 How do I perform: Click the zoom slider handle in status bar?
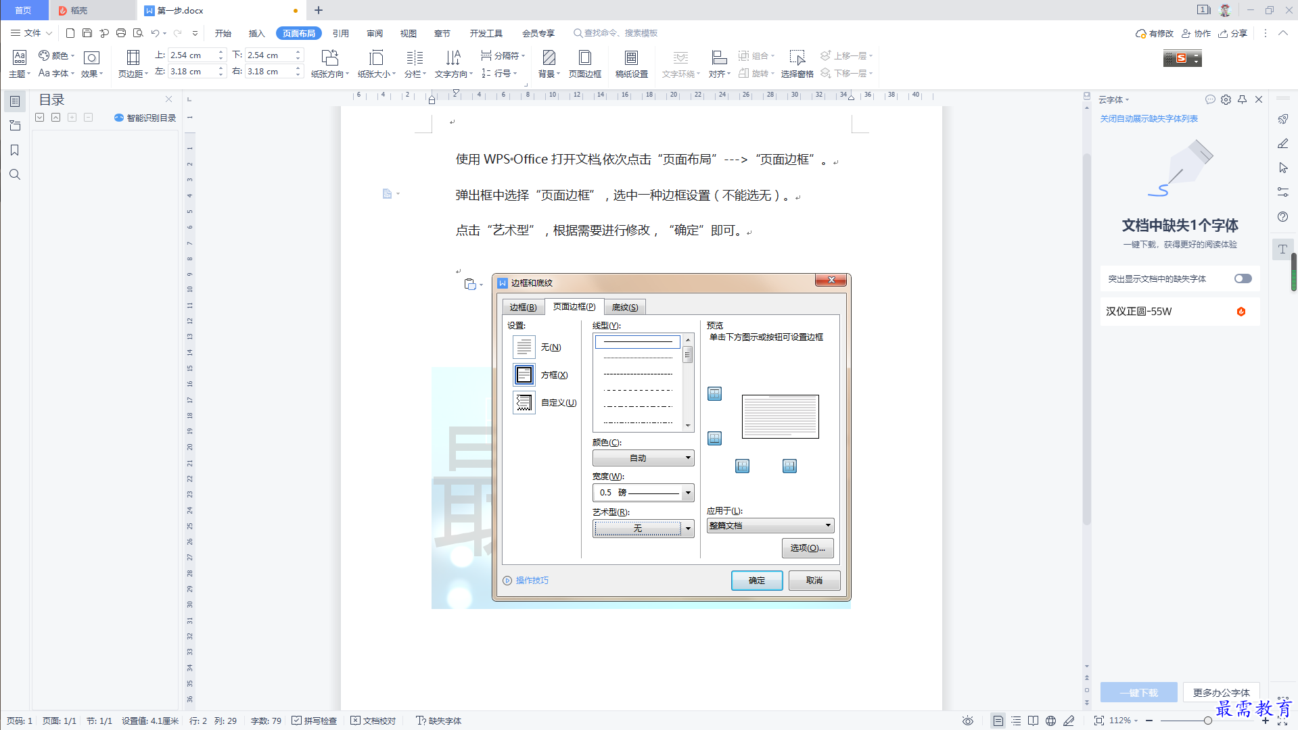tap(1207, 721)
